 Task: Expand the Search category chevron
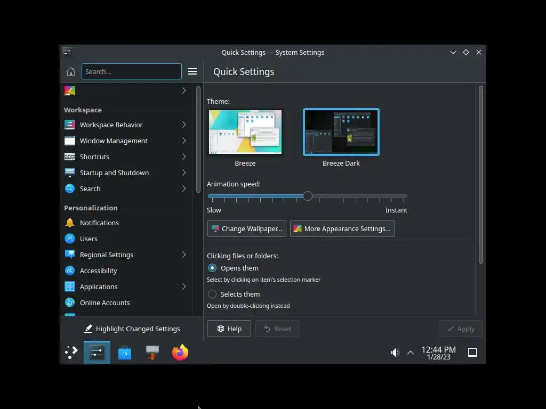[184, 189]
